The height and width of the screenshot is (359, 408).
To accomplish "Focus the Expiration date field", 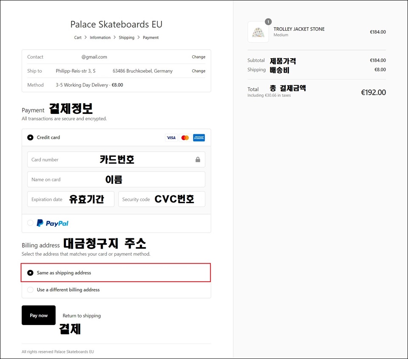I will coord(71,199).
